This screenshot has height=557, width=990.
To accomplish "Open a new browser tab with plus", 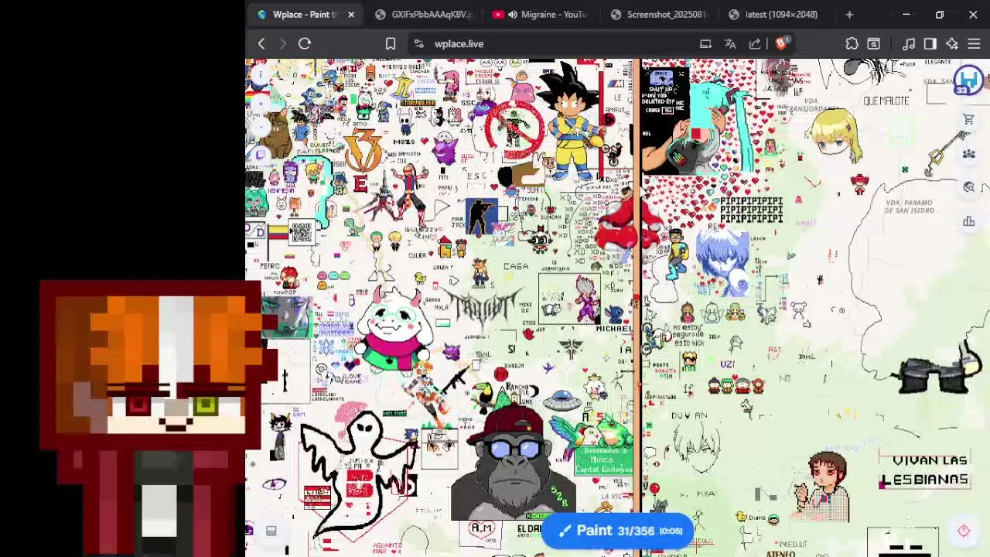I will (849, 14).
